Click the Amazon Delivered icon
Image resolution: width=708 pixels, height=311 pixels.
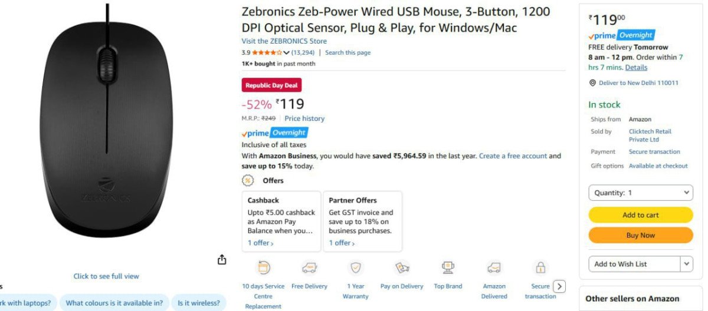click(494, 268)
